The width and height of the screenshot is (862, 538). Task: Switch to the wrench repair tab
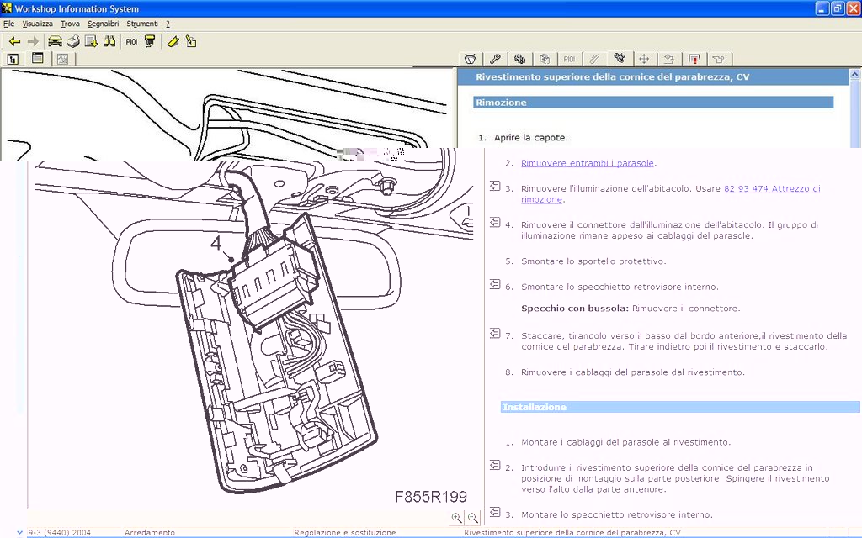[x=495, y=59]
